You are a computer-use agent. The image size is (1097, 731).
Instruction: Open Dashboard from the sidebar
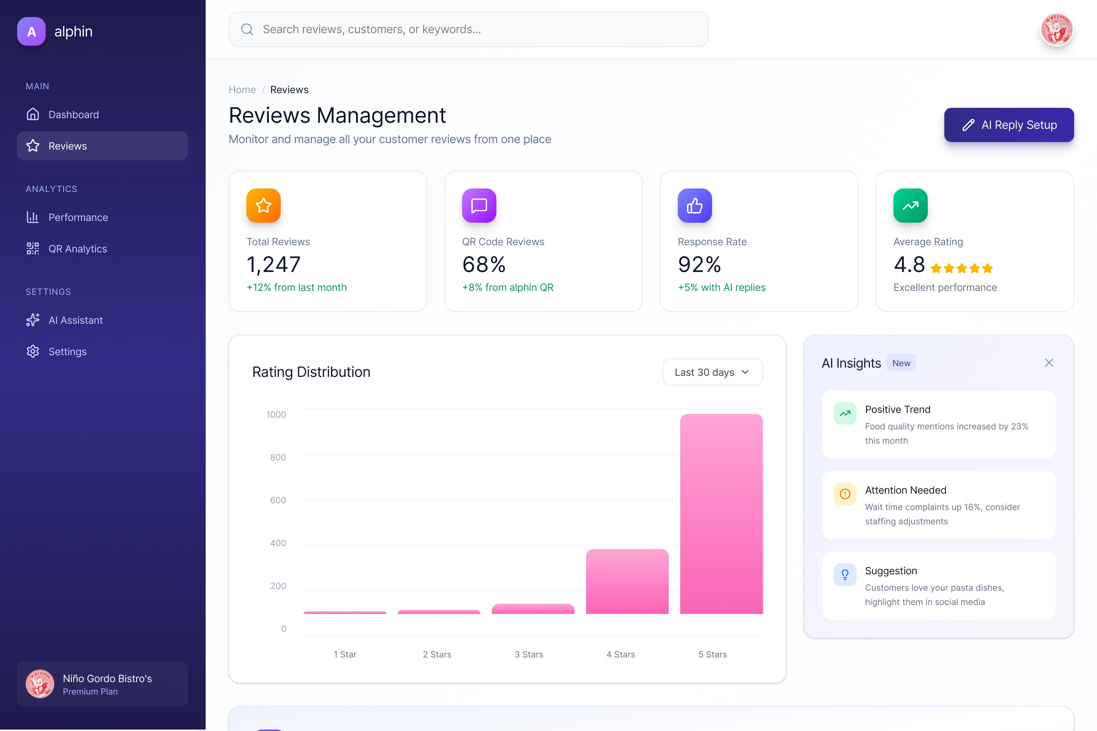(x=73, y=115)
